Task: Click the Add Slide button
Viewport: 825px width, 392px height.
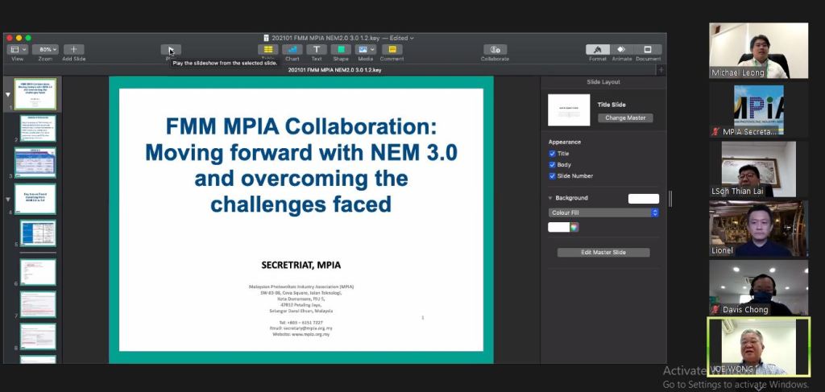Action: coord(73,50)
